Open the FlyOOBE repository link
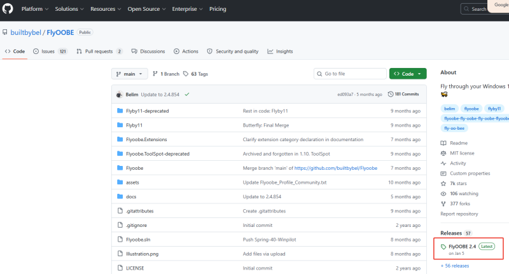 click(x=60, y=32)
